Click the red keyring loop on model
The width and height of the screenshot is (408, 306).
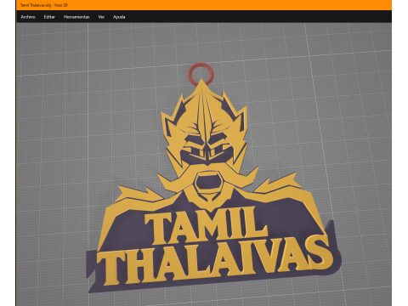click(x=201, y=74)
